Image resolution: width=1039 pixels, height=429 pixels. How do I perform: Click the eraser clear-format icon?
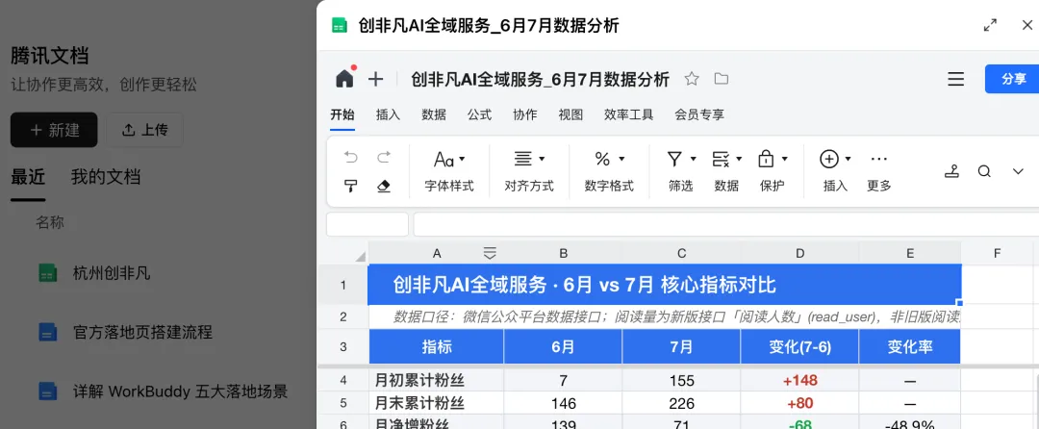point(384,186)
